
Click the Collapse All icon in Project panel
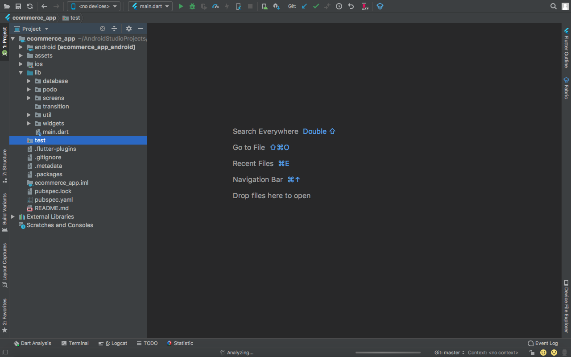tap(114, 29)
